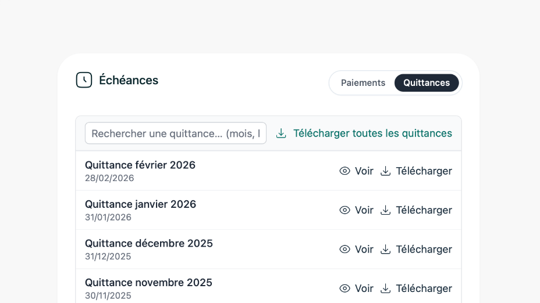Click the clock icon beside Échéances
The height and width of the screenshot is (303, 540).
click(x=84, y=80)
